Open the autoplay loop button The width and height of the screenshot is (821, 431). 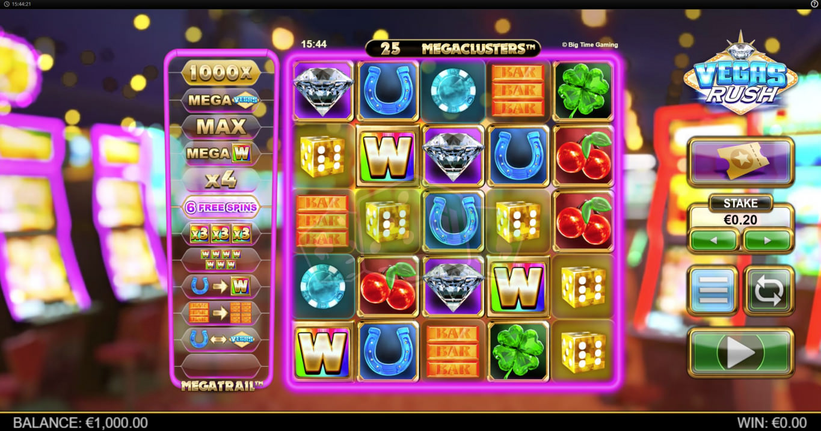point(769,290)
